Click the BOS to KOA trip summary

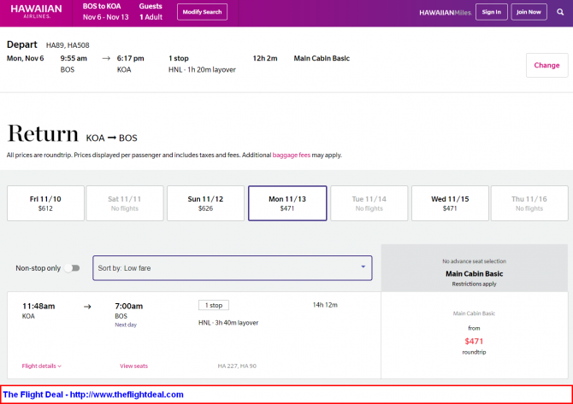[x=105, y=12]
